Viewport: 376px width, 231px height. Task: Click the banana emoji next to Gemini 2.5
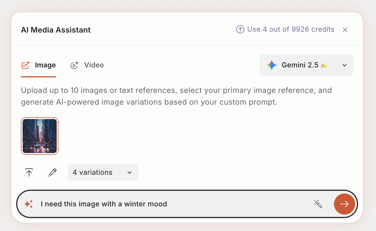324,65
